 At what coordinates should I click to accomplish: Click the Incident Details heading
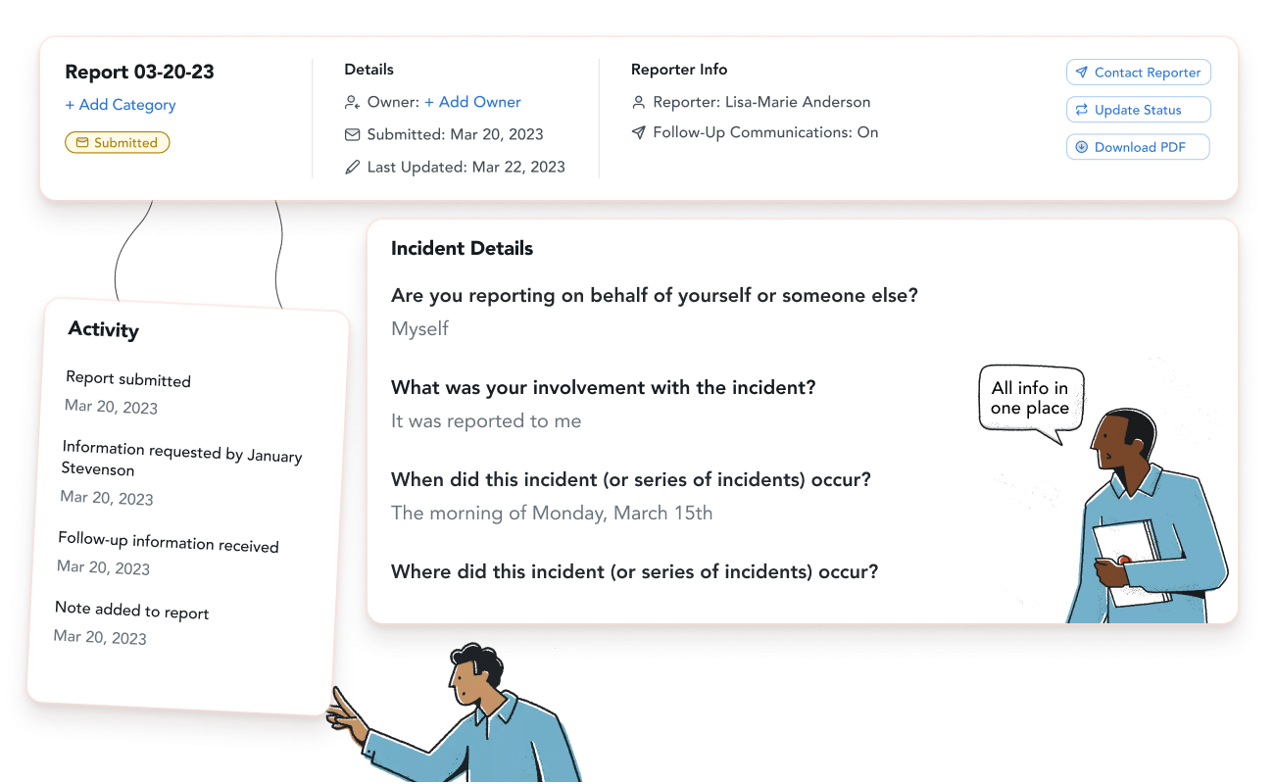tap(462, 249)
